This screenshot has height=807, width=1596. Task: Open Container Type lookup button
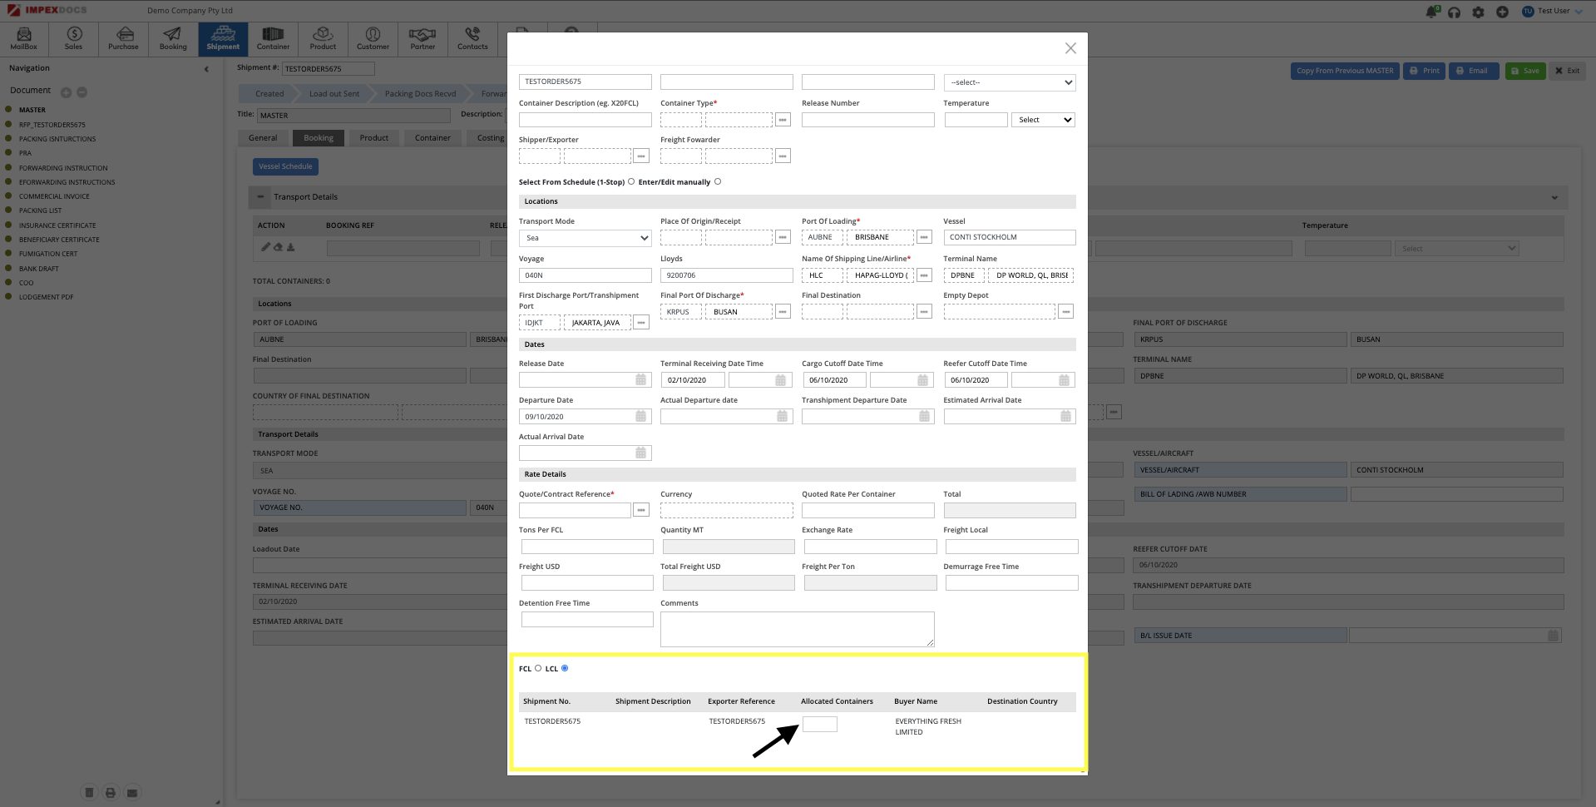(x=783, y=120)
